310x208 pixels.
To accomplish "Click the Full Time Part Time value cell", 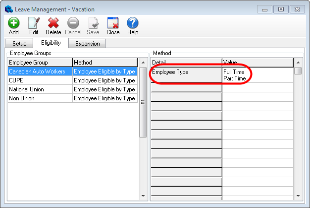I will [257, 75].
